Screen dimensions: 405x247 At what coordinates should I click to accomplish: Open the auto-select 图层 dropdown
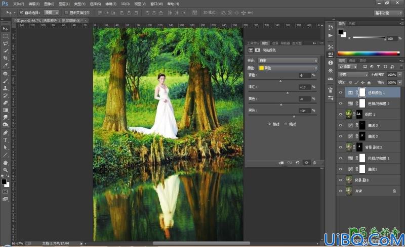click(52, 13)
